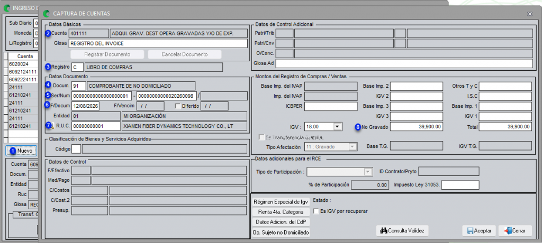Click the Registrar Documento button
The height and width of the screenshot is (243, 542).
click(107, 54)
